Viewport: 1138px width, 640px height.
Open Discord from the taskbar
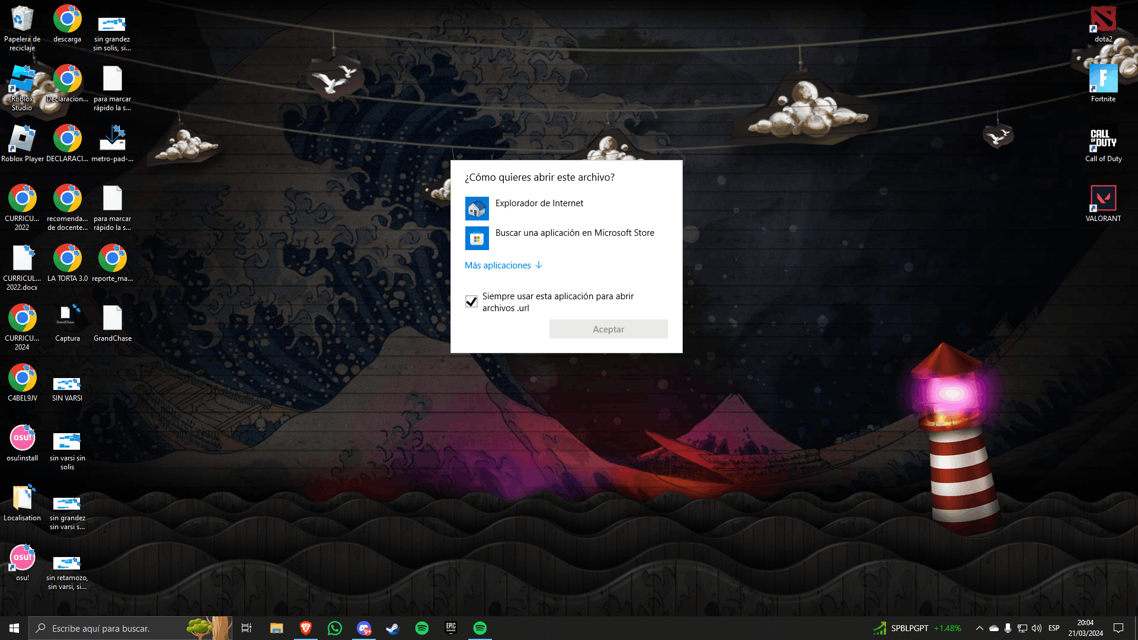pyautogui.click(x=364, y=628)
